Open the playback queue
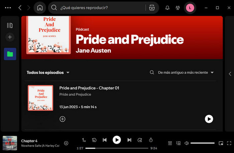Screen dimensions: 234x153 click(x=170, y=143)
